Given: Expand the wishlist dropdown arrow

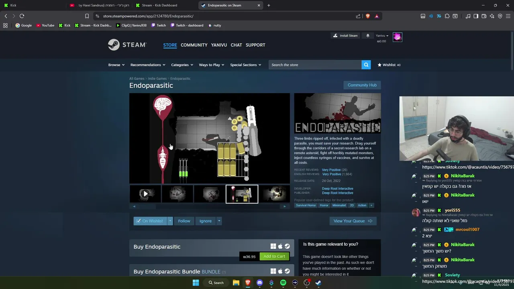Looking at the screenshot, I should (x=170, y=221).
